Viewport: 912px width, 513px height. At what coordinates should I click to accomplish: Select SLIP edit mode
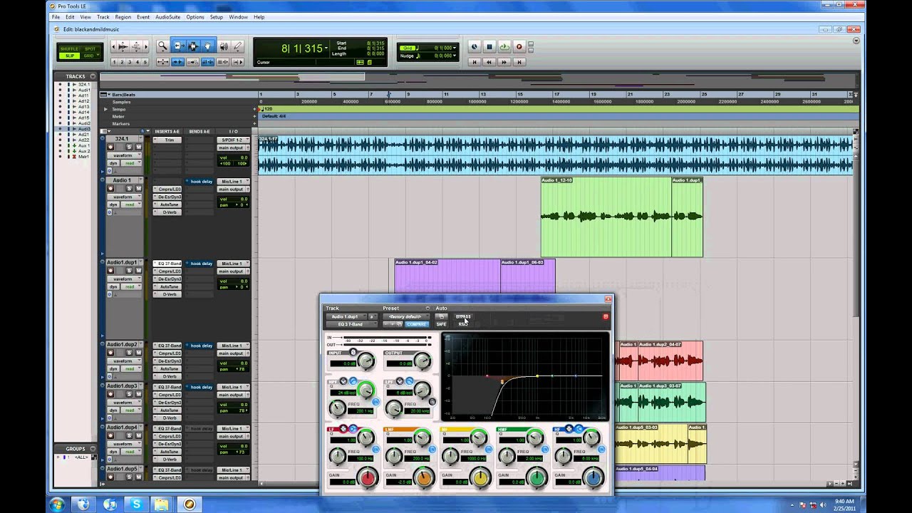pyautogui.click(x=69, y=56)
